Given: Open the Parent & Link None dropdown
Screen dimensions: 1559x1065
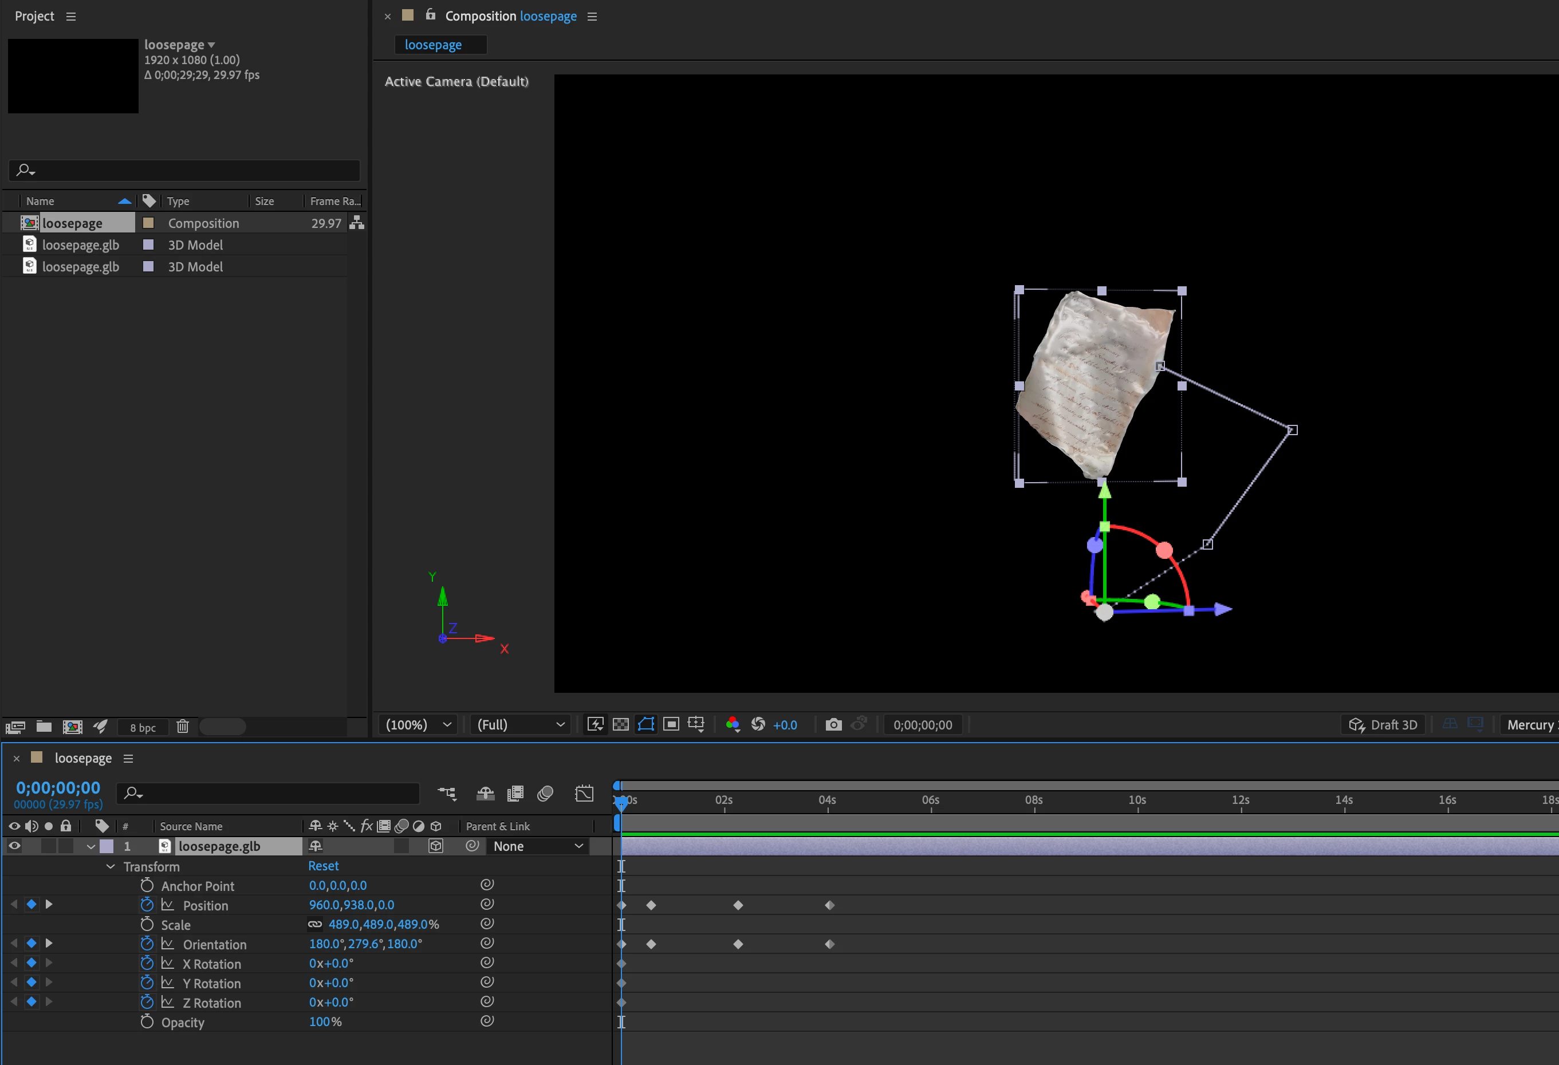Looking at the screenshot, I should tap(538, 846).
